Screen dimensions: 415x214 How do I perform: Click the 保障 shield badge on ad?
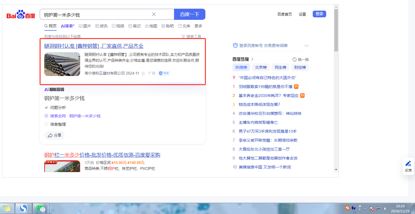164,73
